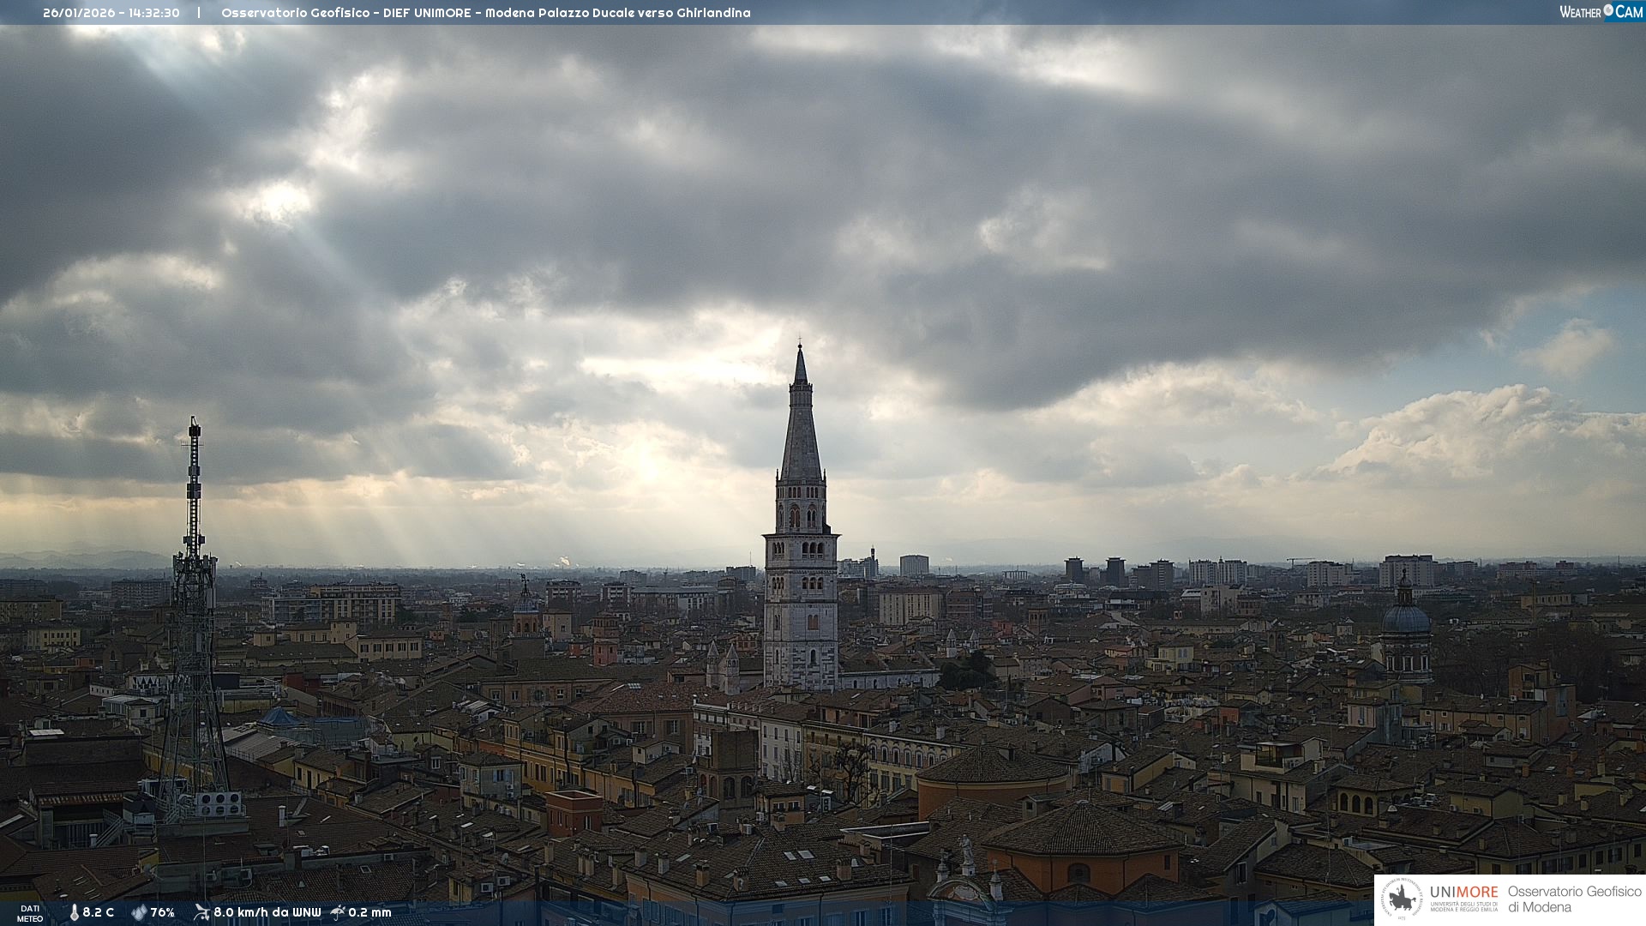Viewport: 1646px width, 926px height.
Task: Click the date and time stamp
Action: pos(111,13)
